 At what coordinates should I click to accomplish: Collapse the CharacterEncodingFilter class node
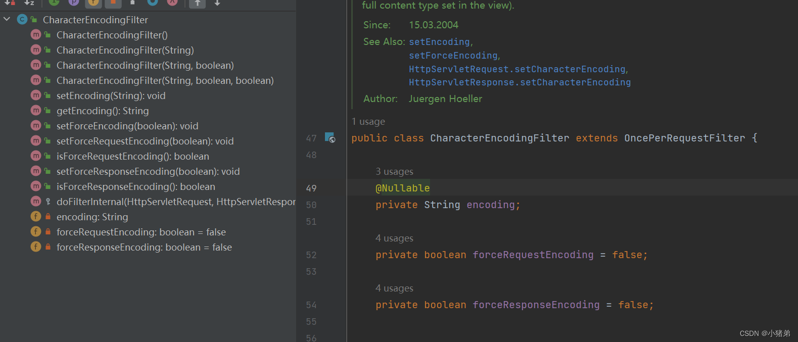(7, 19)
